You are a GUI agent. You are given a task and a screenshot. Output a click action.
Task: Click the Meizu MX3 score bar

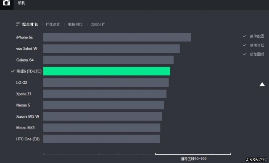[x=102, y=128]
